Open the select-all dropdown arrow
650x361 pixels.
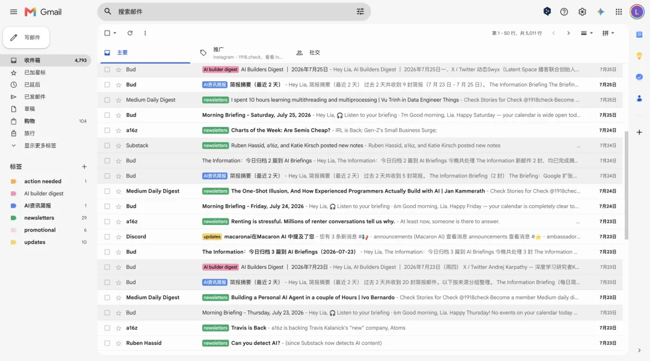pos(115,33)
